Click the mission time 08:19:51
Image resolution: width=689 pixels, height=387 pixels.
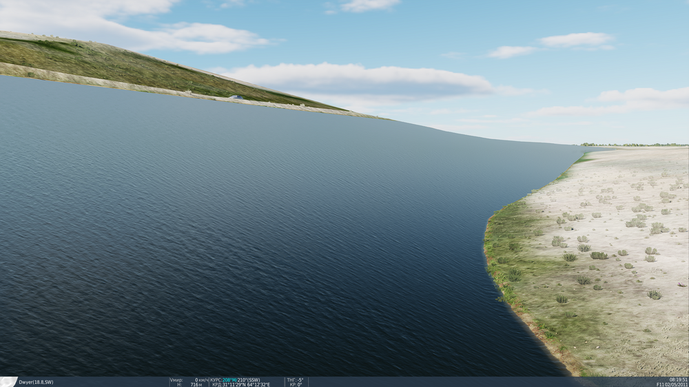click(679, 380)
